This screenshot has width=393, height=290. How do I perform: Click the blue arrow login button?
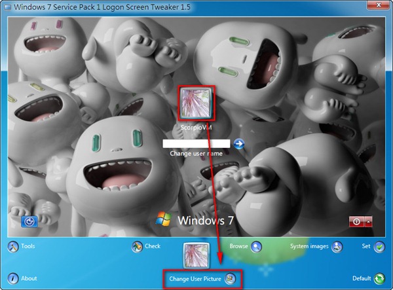(238, 143)
